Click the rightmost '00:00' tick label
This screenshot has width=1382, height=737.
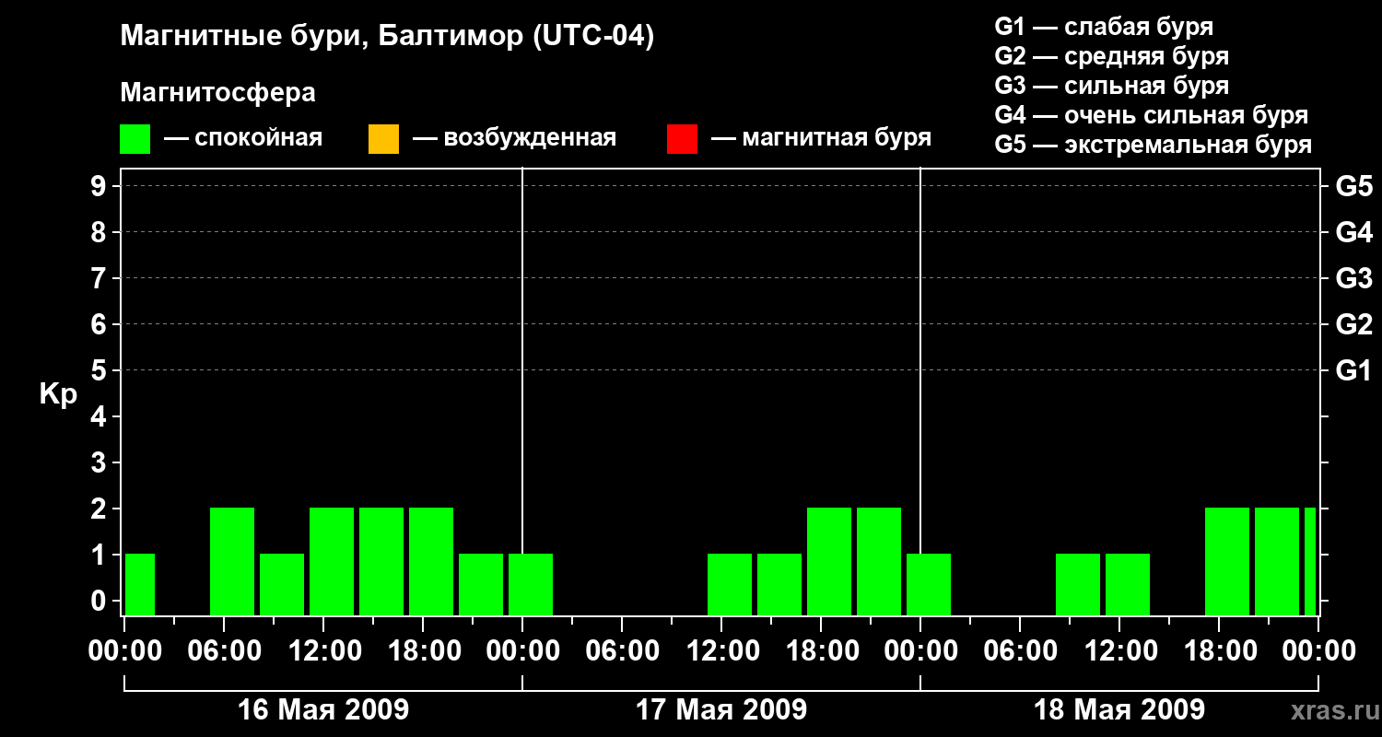(x=1318, y=651)
